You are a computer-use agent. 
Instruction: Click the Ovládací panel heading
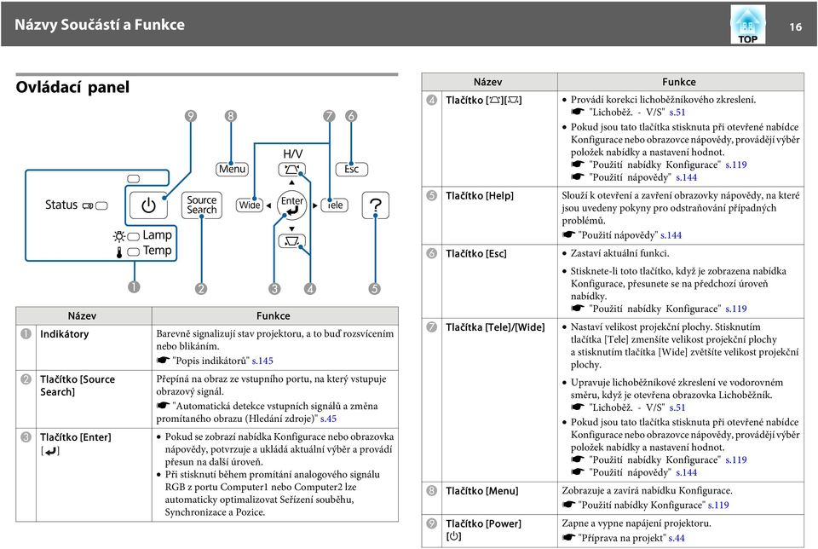72,87
